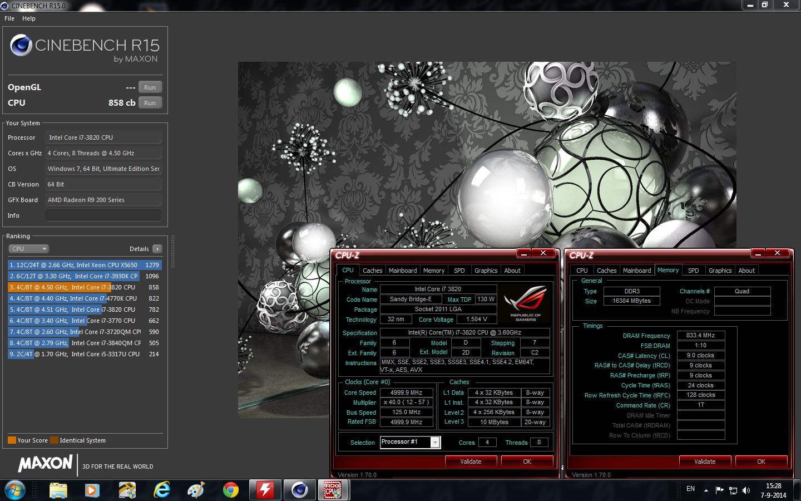
Task: Open network tray icon
Action: coord(733,490)
